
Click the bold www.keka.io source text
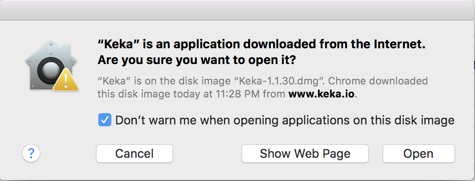click(x=321, y=94)
